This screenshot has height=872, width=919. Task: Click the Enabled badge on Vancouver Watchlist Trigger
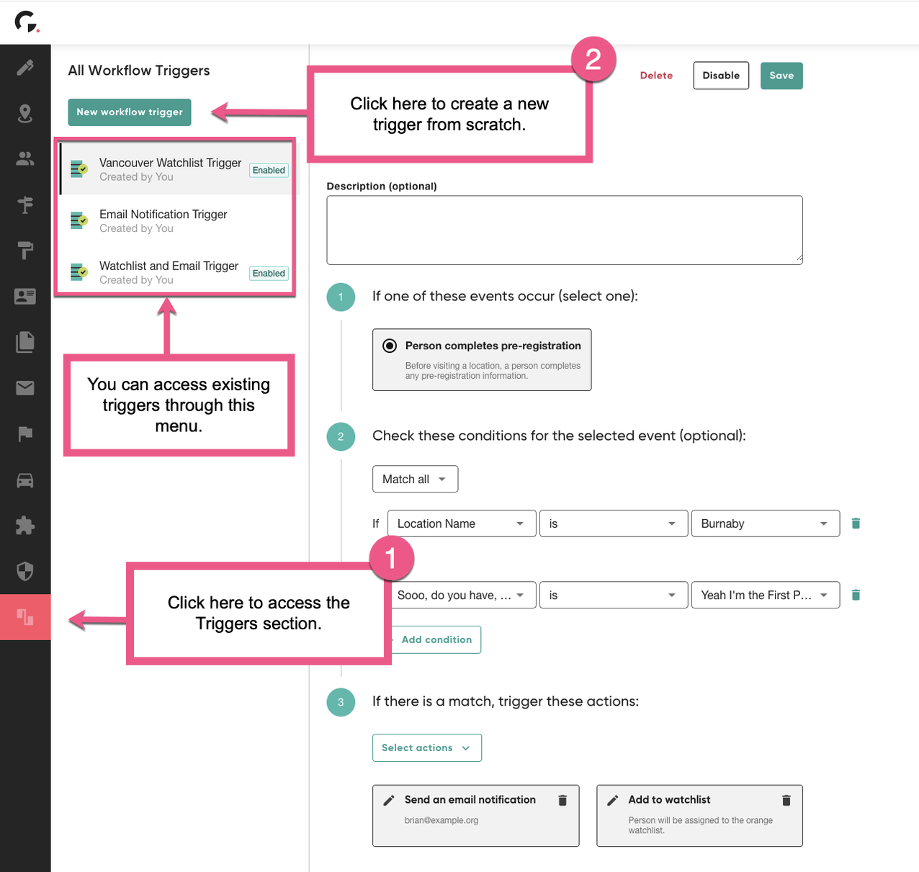coord(268,170)
